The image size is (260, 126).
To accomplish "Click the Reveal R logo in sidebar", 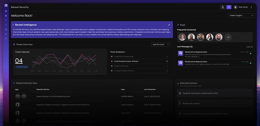I will click(x=6, y=6).
